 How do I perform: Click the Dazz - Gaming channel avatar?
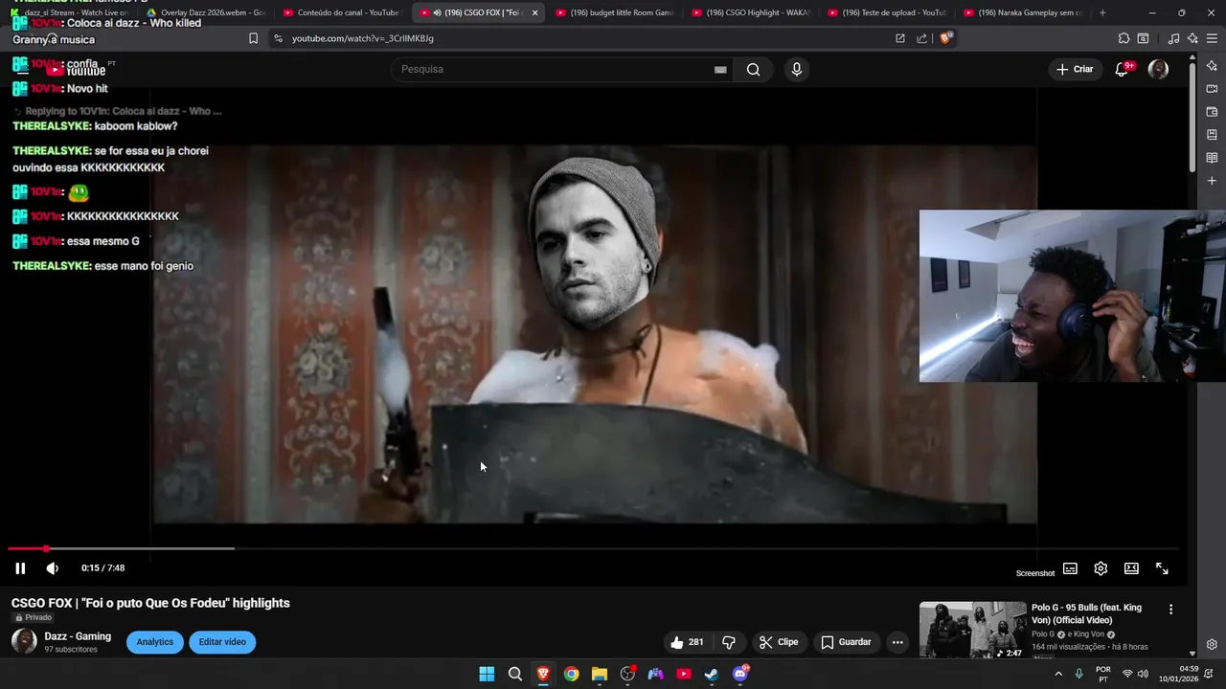(24, 642)
